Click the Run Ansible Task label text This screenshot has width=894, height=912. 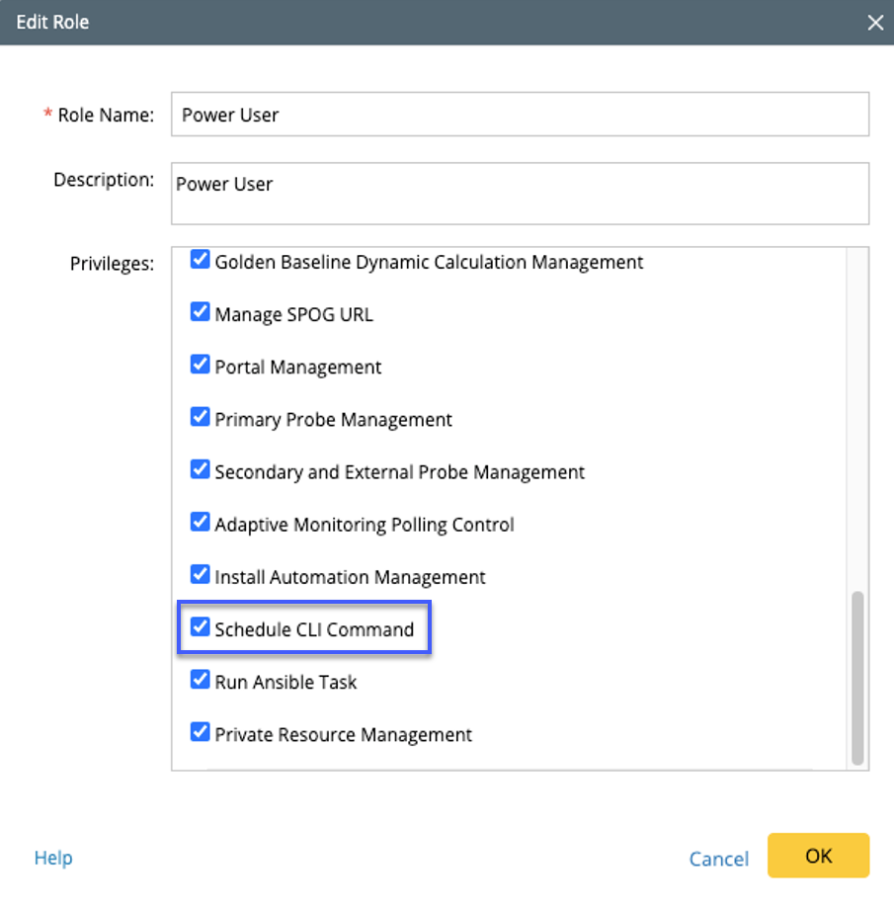pos(285,682)
